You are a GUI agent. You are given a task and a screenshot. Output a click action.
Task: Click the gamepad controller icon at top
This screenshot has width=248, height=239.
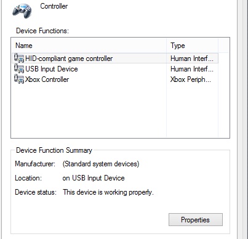[22, 11]
